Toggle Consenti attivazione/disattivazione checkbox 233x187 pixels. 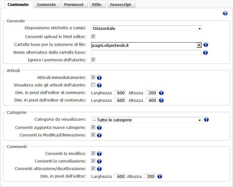[93, 168]
